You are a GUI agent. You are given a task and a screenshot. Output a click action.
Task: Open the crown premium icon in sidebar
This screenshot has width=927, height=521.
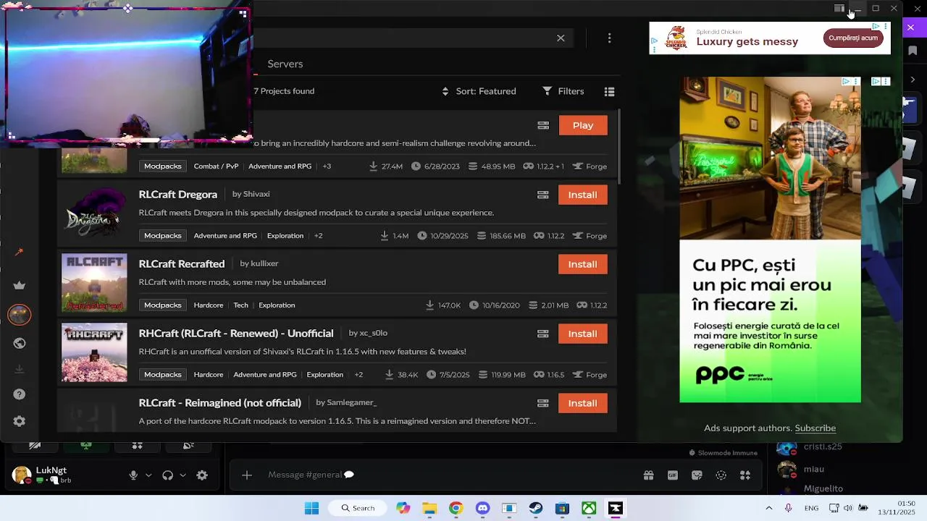pyautogui.click(x=20, y=286)
